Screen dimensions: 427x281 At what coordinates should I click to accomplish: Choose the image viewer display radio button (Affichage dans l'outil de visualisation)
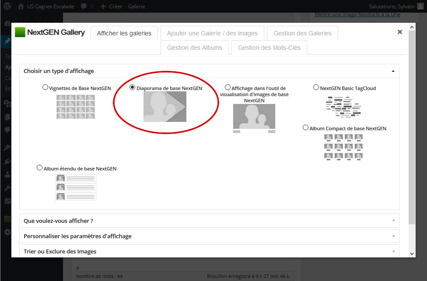(227, 87)
